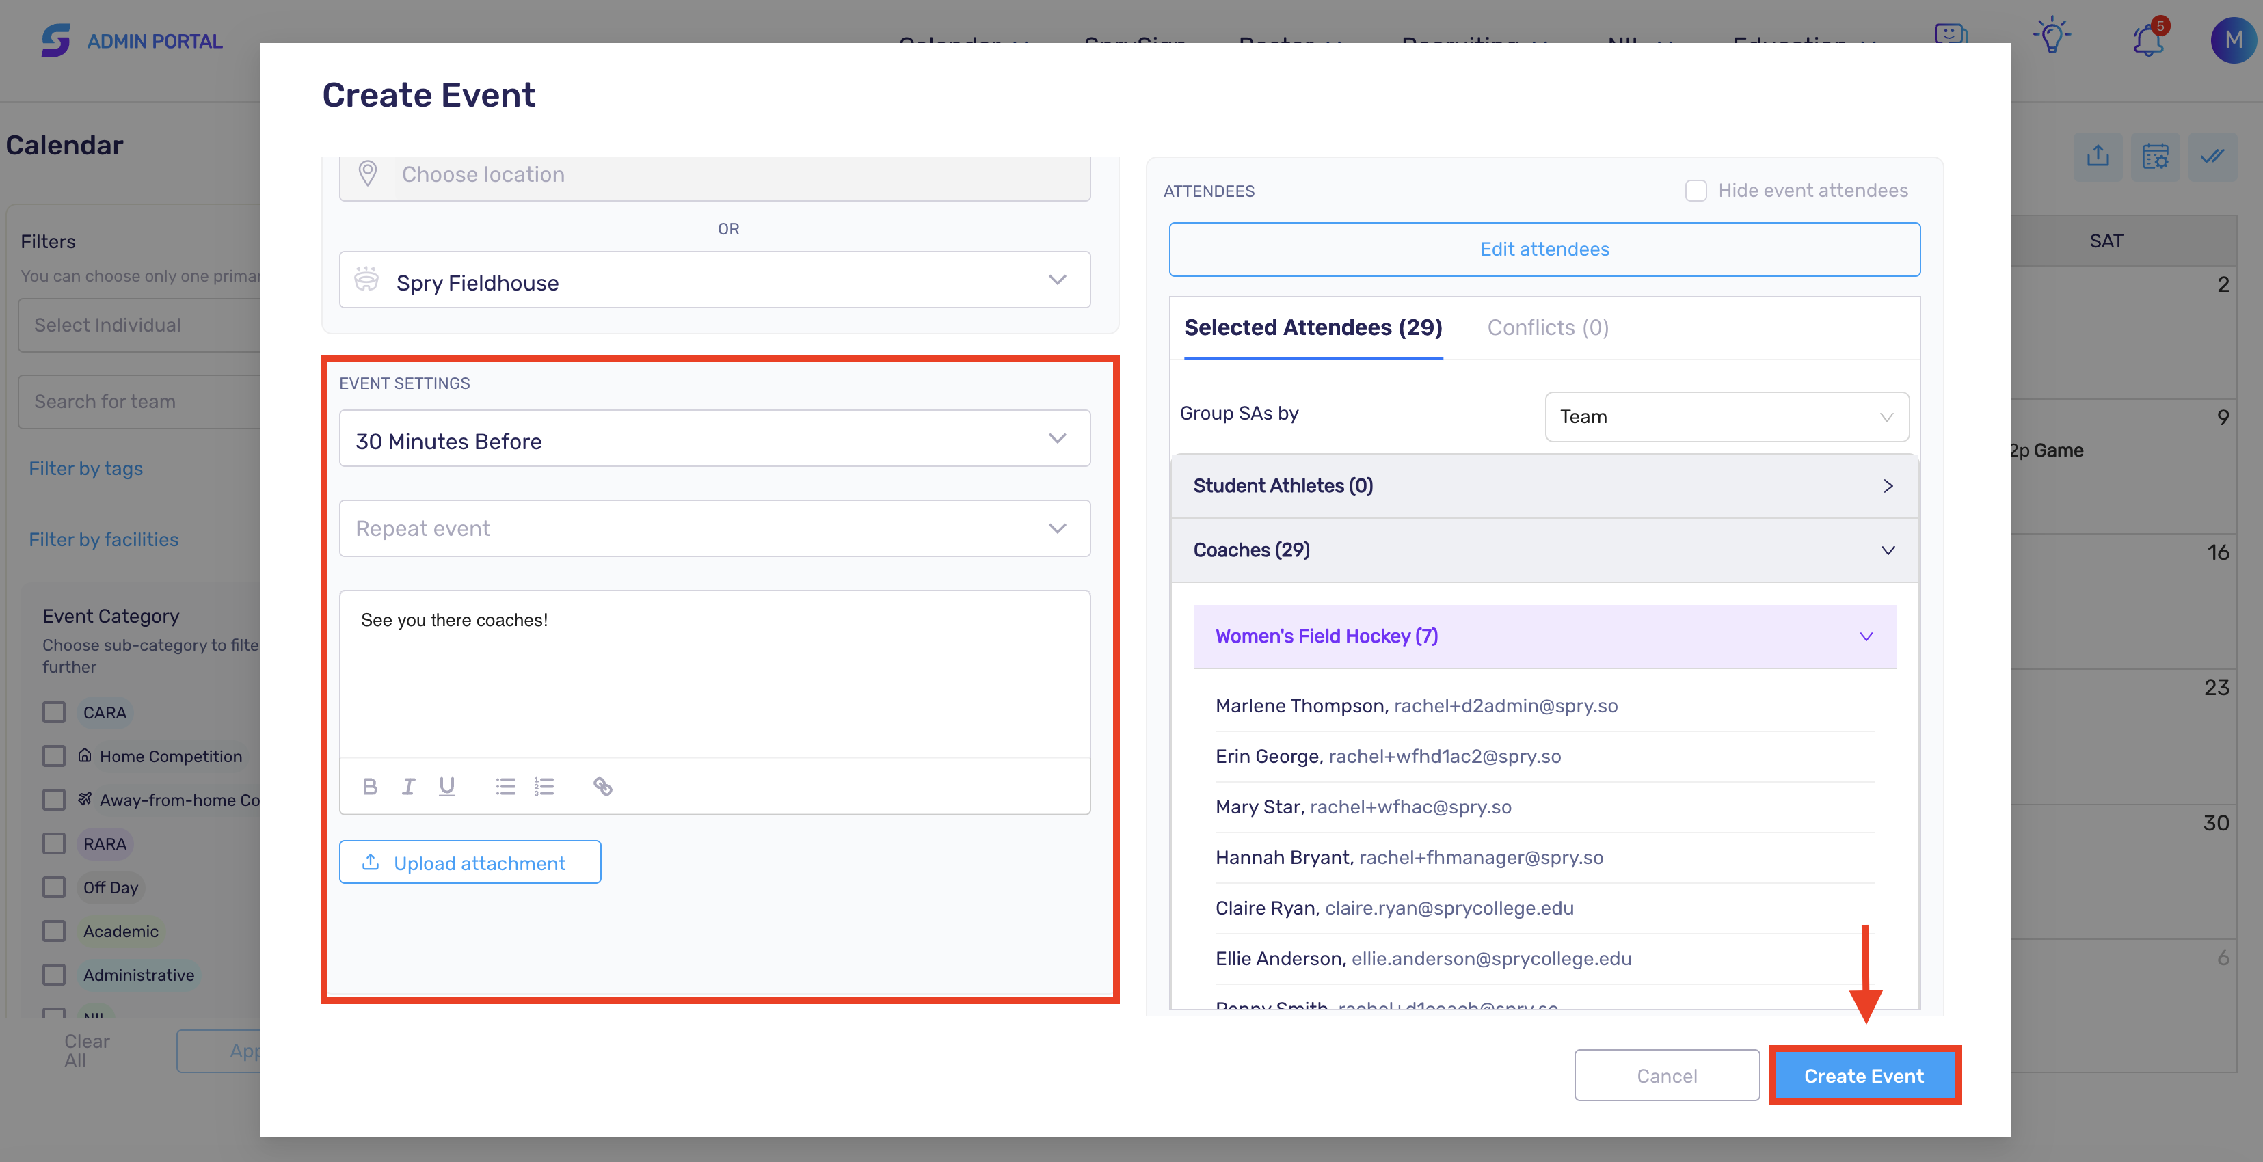Click the Filter by tags link
The height and width of the screenshot is (1162, 2263).
point(86,469)
